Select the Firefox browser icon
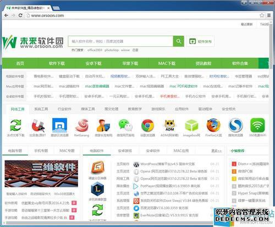 (x=213, y=125)
